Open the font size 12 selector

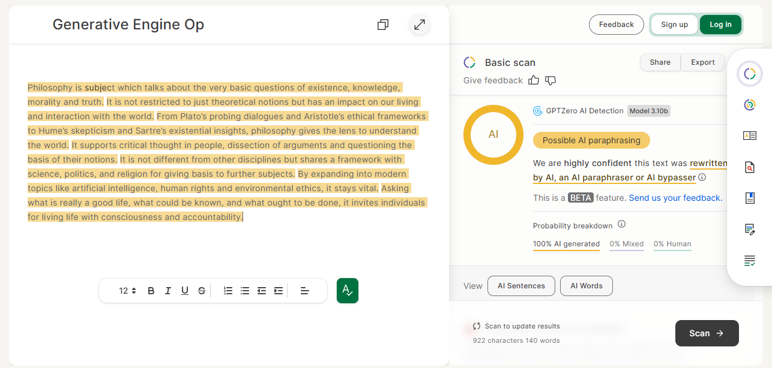pyautogui.click(x=127, y=291)
